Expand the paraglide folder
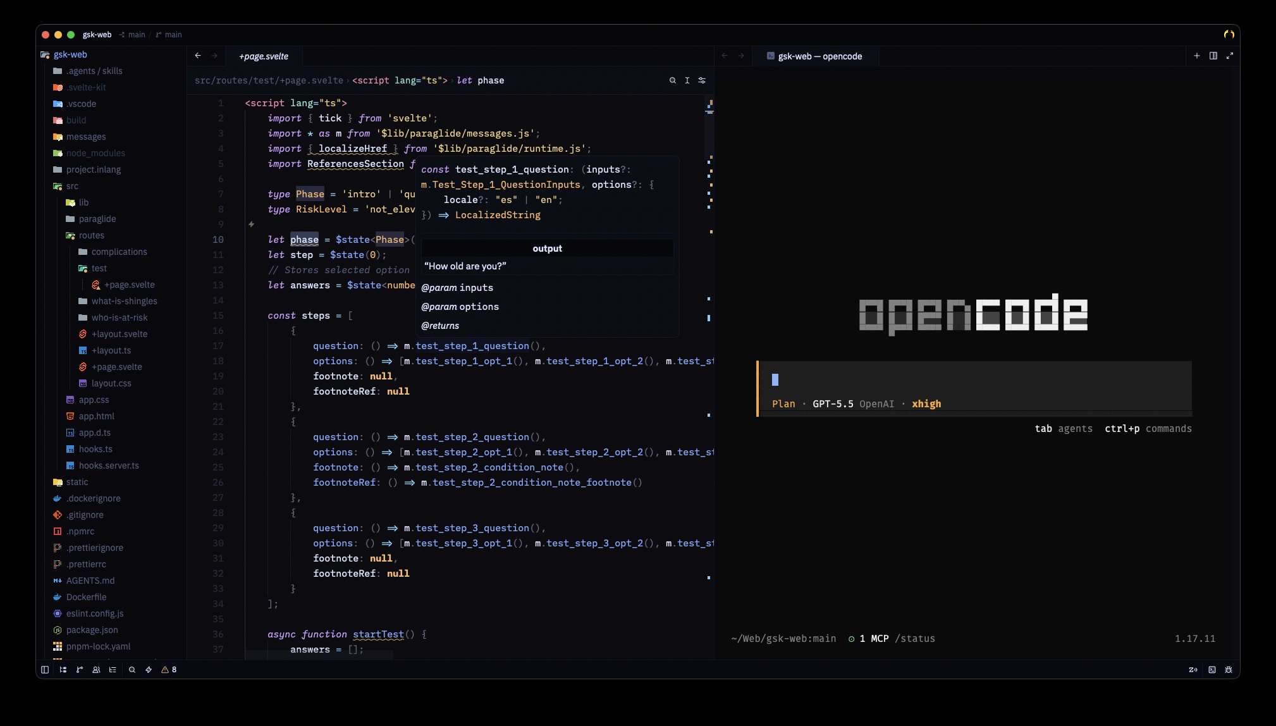This screenshot has height=726, width=1276. [90, 219]
